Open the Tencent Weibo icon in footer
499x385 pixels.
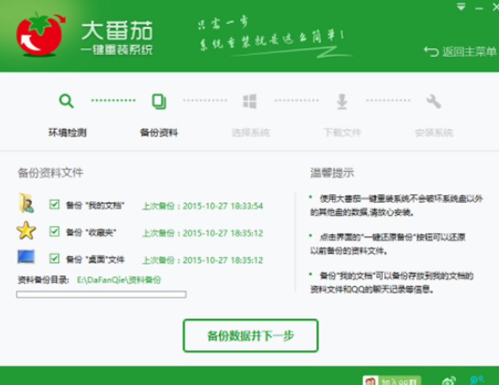pyautogui.click(x=477, y=380)
